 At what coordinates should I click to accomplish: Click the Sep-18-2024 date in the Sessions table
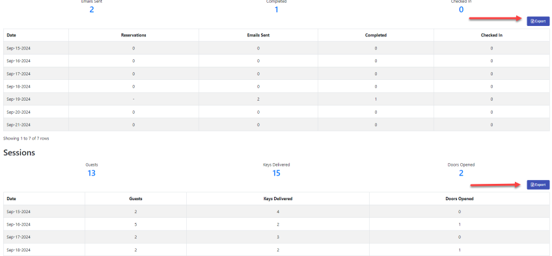coord(19,250)
